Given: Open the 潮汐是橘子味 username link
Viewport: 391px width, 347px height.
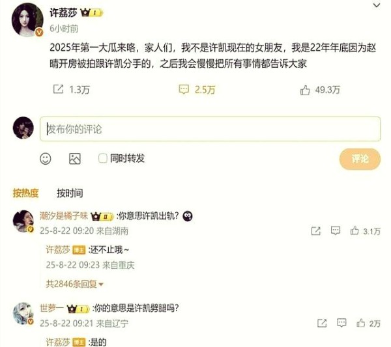Looking at the screenshot, I should tap(64, 215).
